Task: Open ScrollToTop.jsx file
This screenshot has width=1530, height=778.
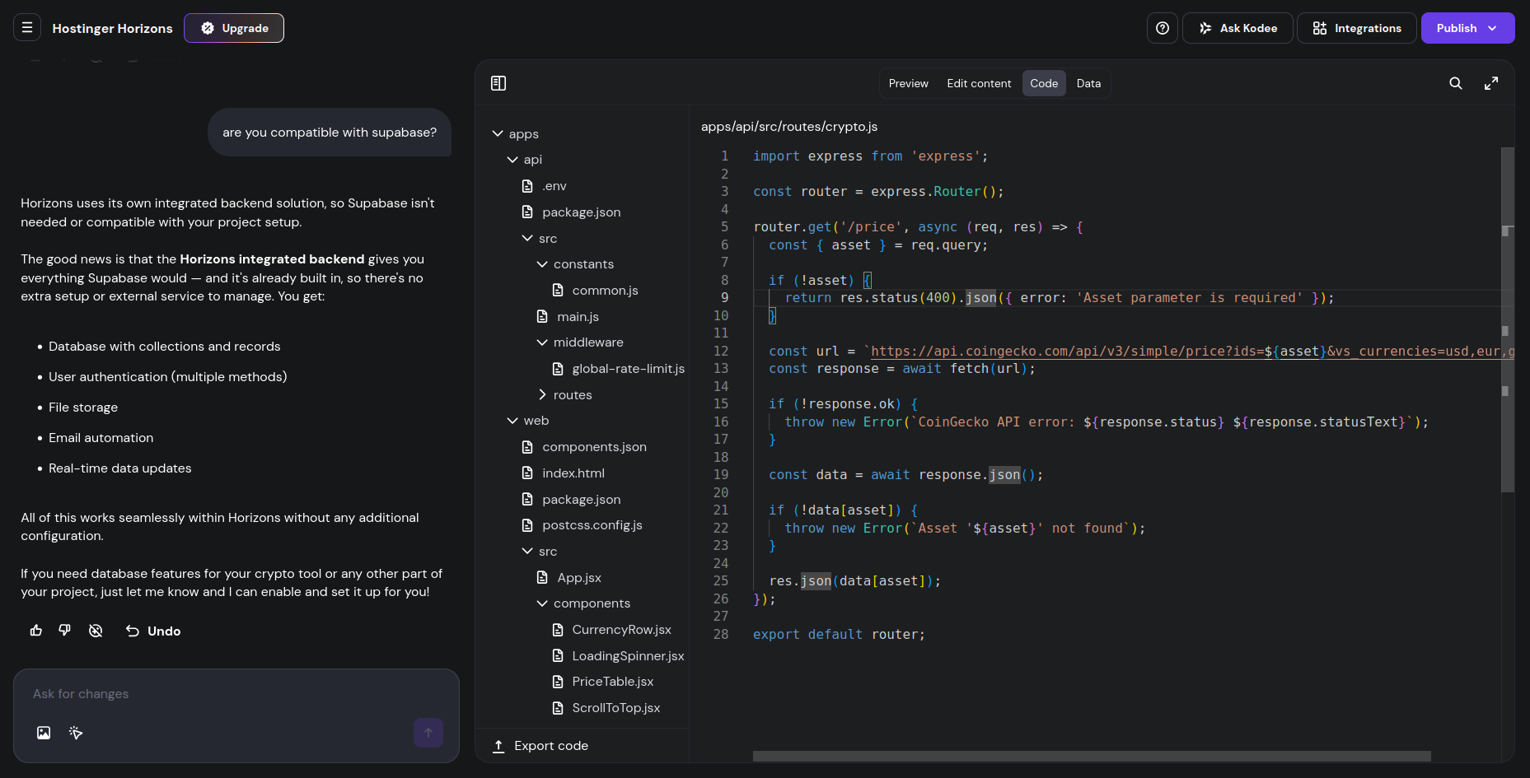Action: point(606,708)
